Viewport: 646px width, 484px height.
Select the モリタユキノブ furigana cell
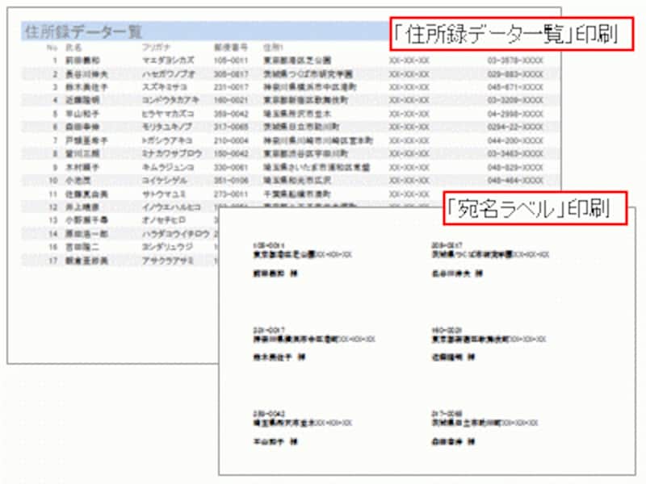click(167, 127)
